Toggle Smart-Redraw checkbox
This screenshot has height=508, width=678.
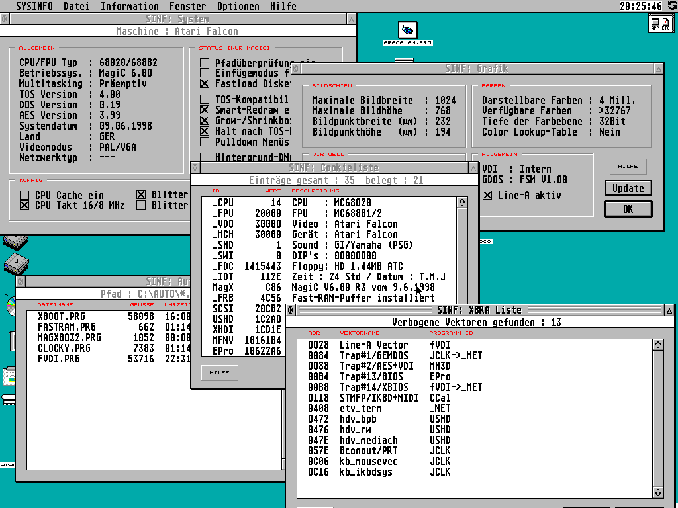click(x=205, y=110)
